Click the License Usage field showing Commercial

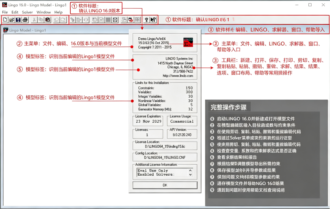click(182, 122)
